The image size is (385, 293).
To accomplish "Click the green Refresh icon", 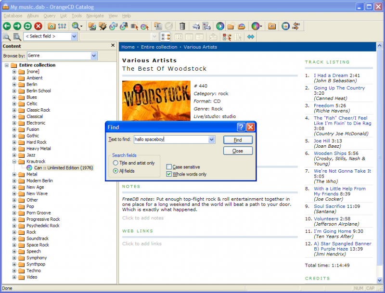I will click(28, 26).
